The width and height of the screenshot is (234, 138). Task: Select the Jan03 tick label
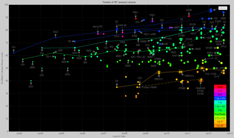click(x=19, y=133)
